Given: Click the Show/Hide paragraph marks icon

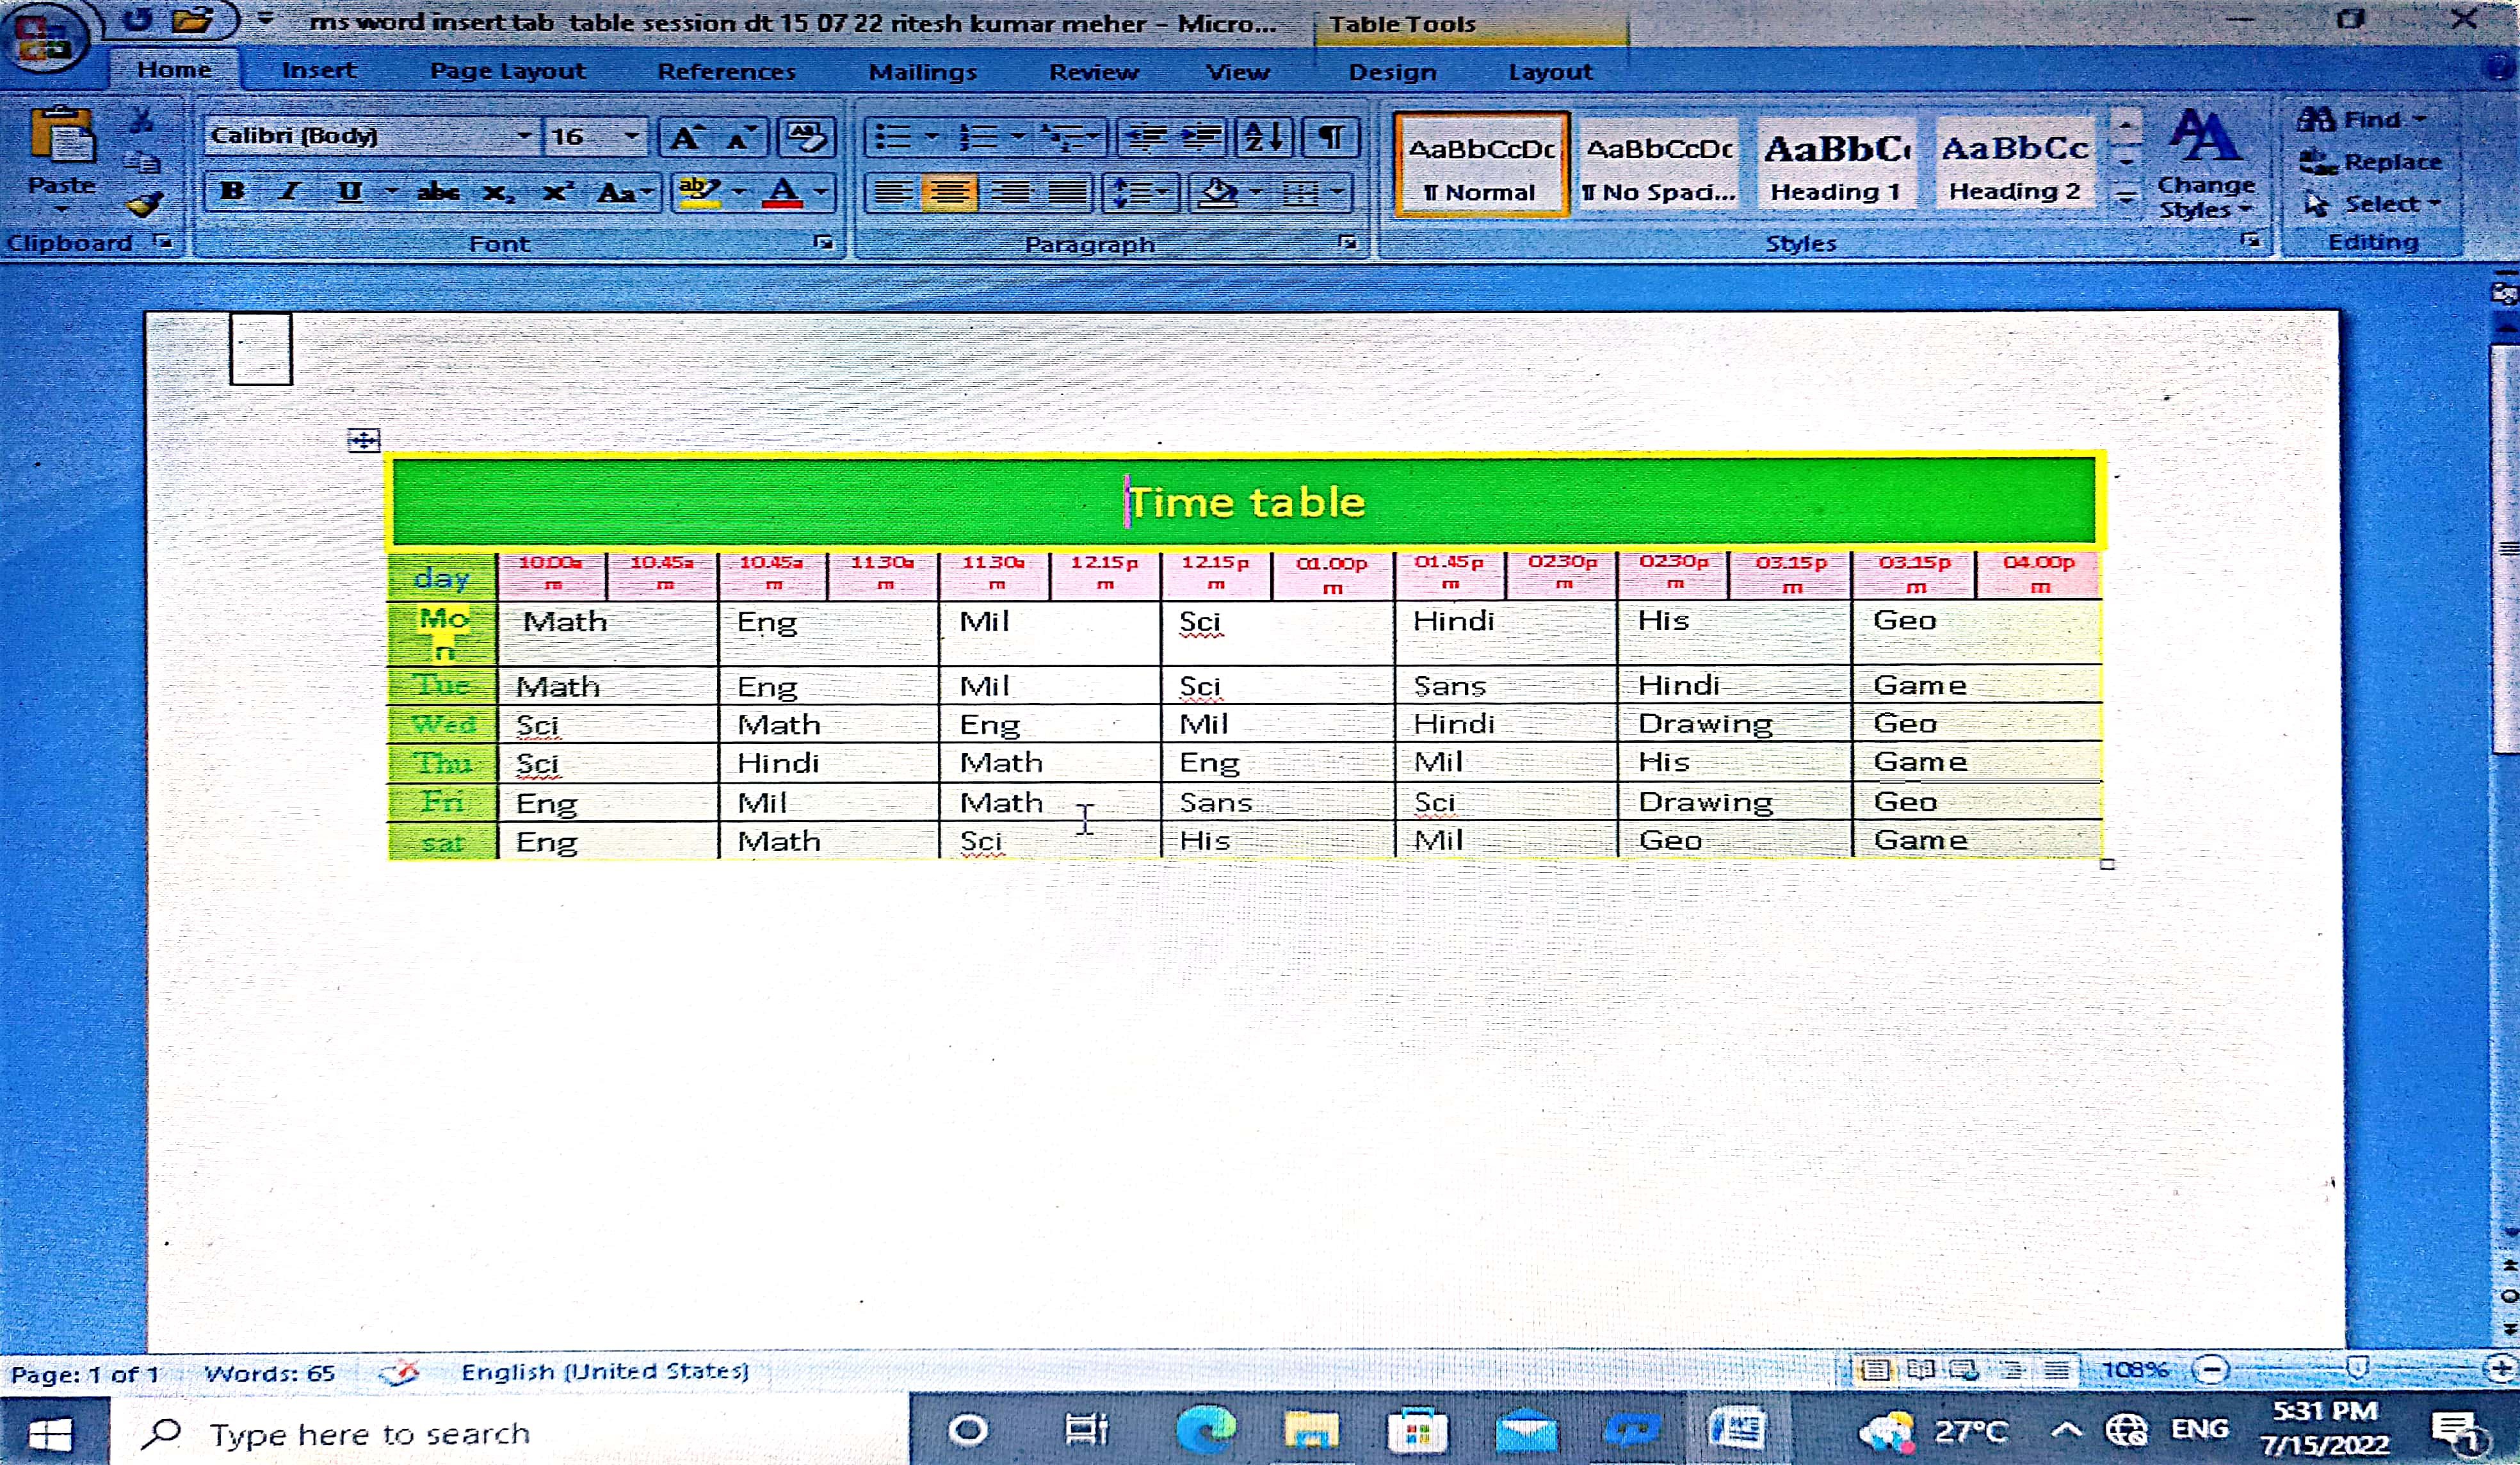Looking at the screenshot, I should coord(1332,137).
